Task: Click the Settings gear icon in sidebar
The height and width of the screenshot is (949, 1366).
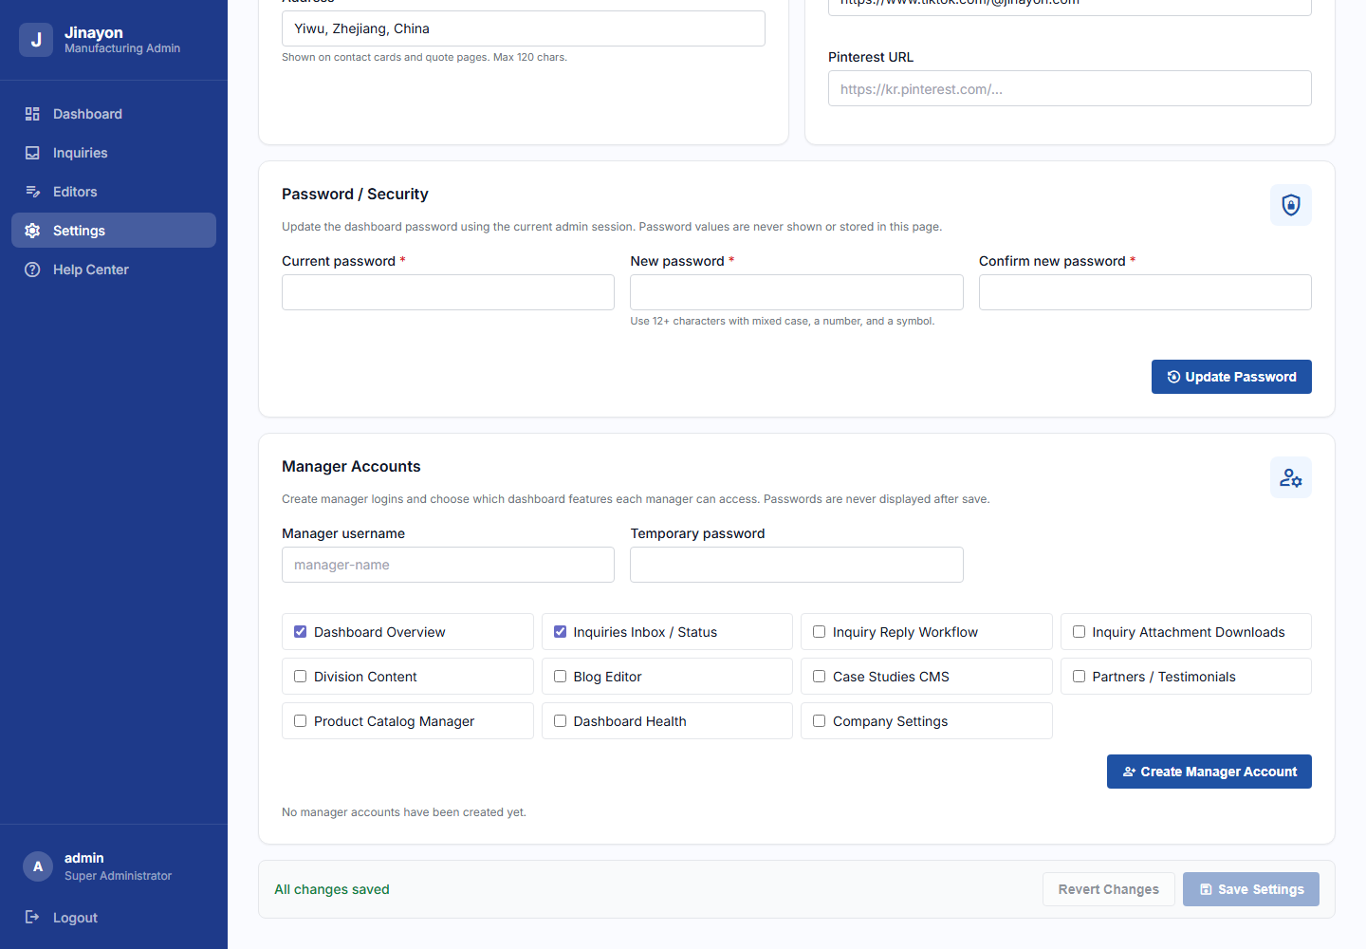Action: [x=32, y=231]
